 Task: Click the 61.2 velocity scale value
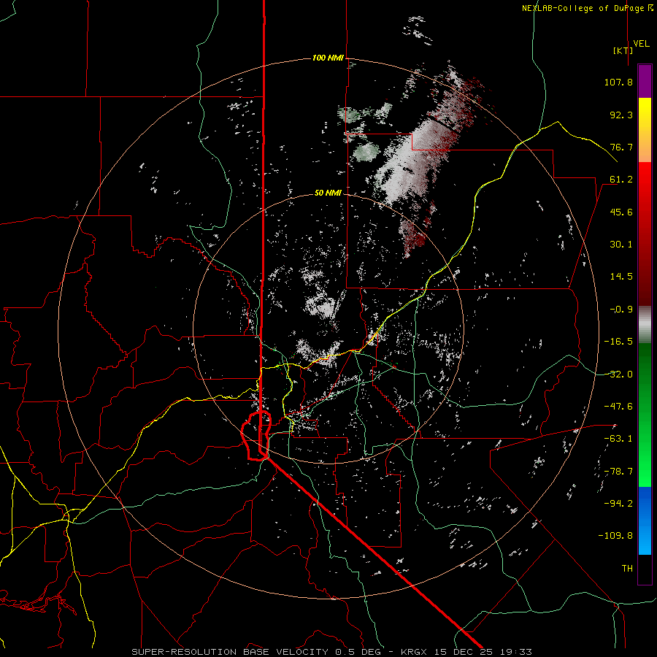(621, 180)
